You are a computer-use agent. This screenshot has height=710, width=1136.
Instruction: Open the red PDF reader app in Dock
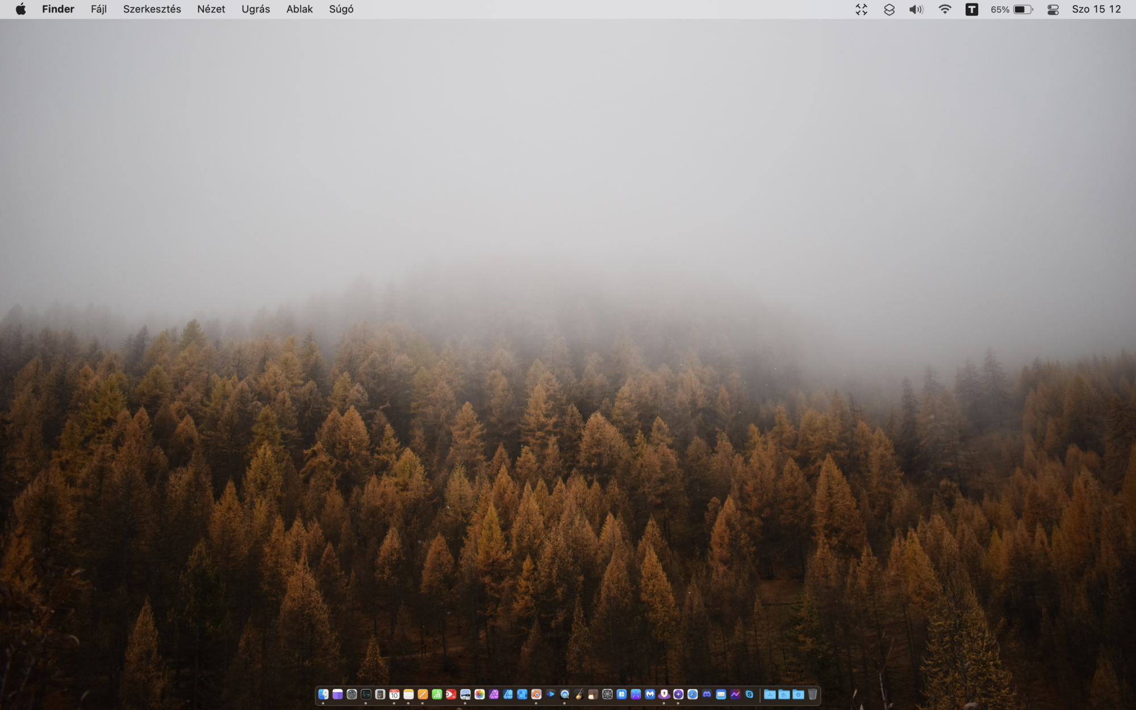pos(451,694)
